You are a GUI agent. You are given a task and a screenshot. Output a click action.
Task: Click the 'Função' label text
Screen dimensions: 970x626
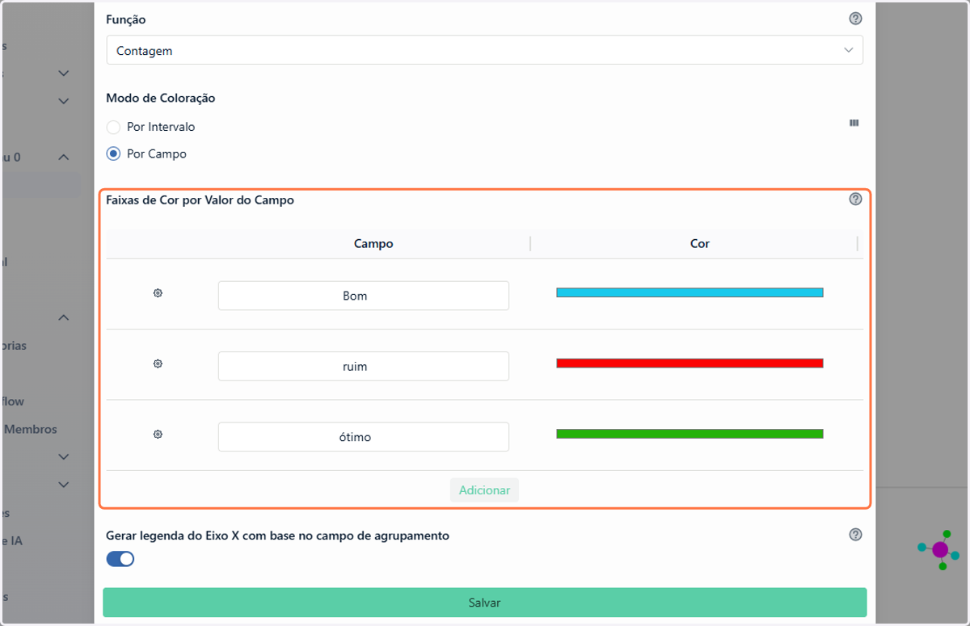[126, 19]
